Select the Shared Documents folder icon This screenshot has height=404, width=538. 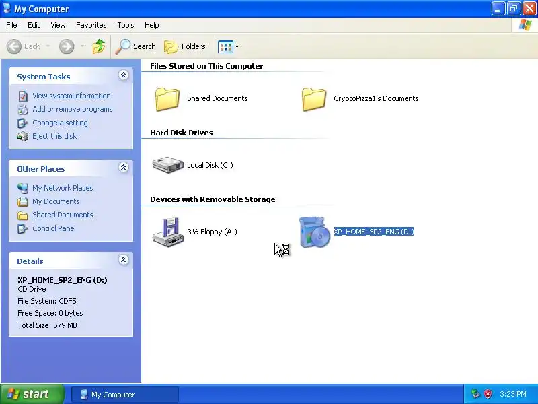(x=167, y=99)
